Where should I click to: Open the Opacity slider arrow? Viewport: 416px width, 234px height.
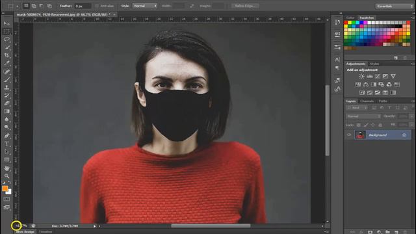(411, 116)
